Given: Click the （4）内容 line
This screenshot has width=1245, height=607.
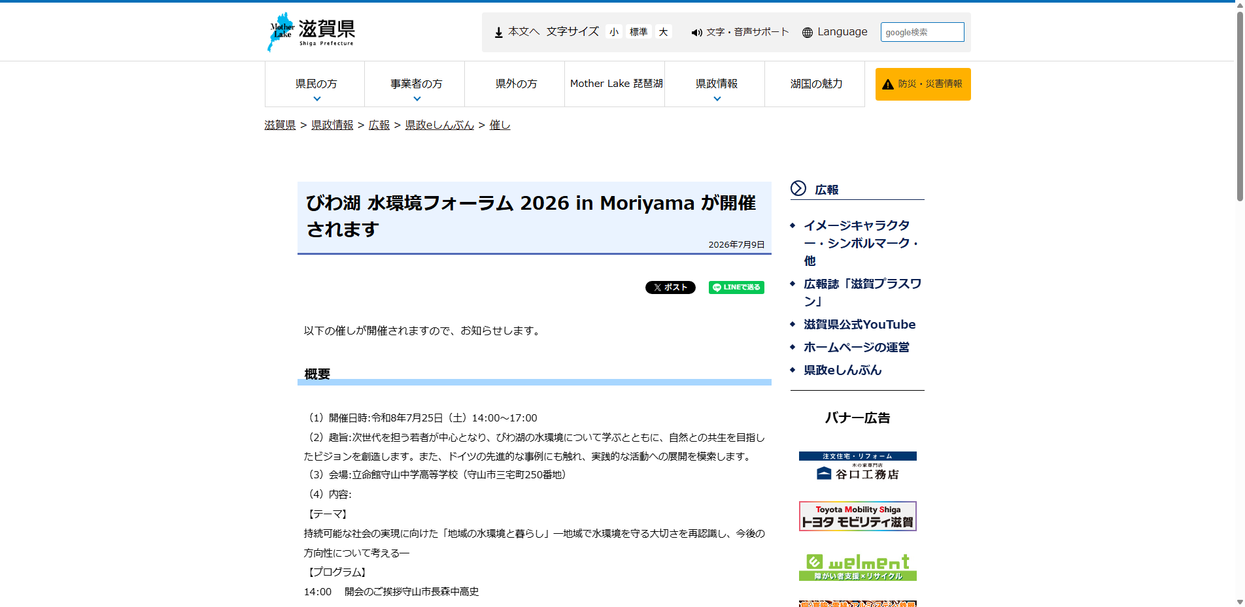Looking at the screenshot, I should tap(328, 494).
